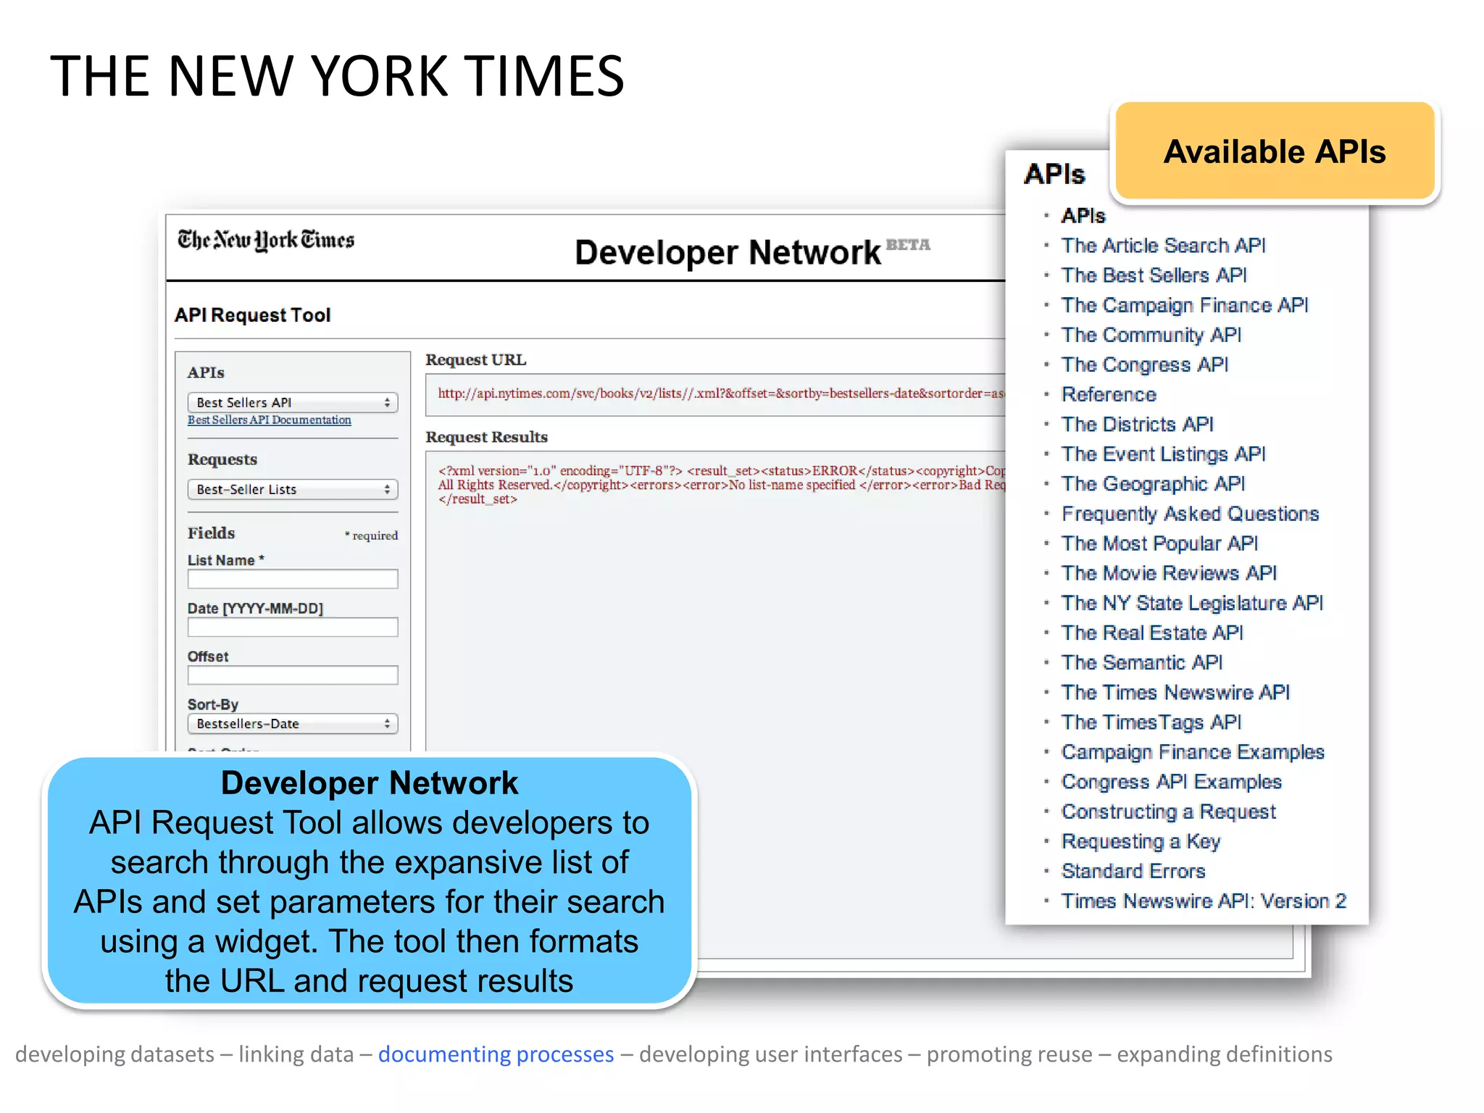Open The Most Popular API link

tap(1159, 543)
